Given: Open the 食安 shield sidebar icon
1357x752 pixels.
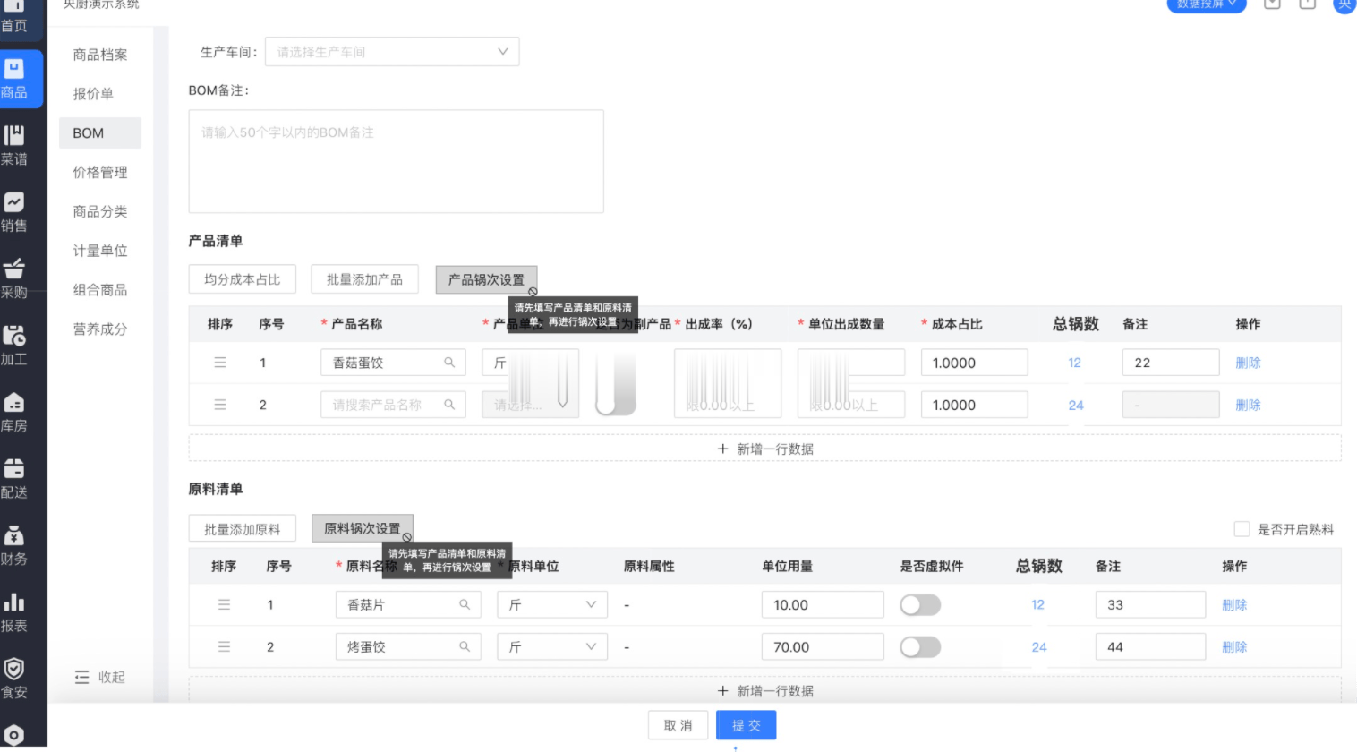Looking at the screenshot, I should point(14,669).
